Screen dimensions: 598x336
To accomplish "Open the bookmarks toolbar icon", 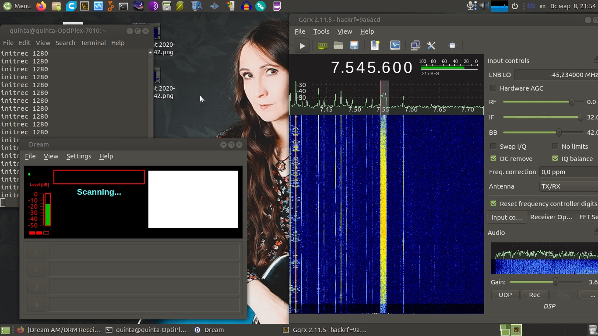I will coord(375,45).
